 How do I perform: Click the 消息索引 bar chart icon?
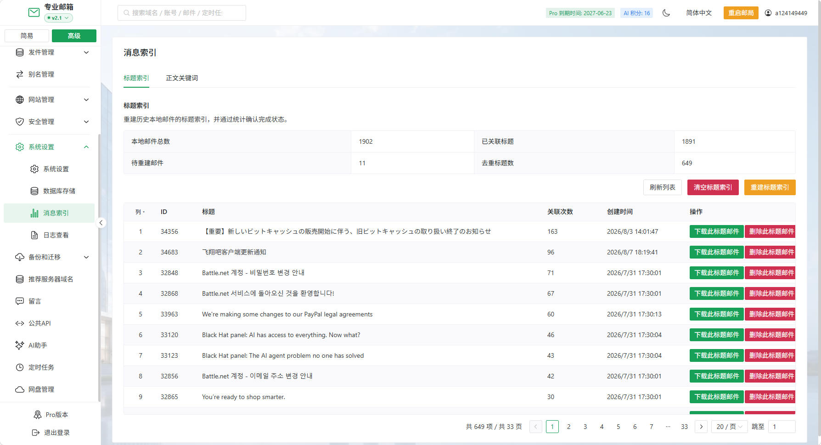point(34,213)
